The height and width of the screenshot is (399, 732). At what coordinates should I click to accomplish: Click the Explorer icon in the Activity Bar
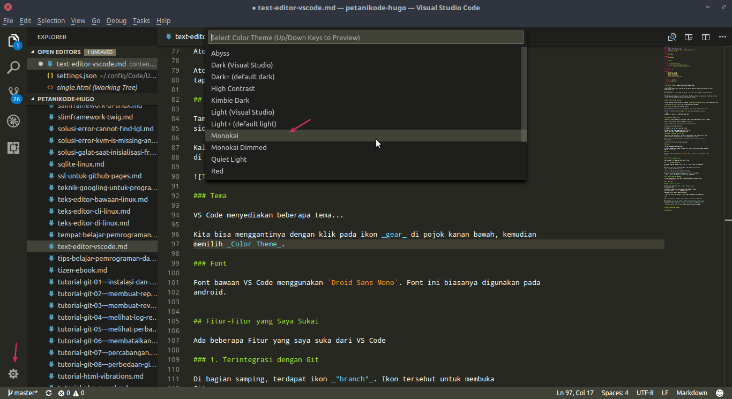[13, 40]
